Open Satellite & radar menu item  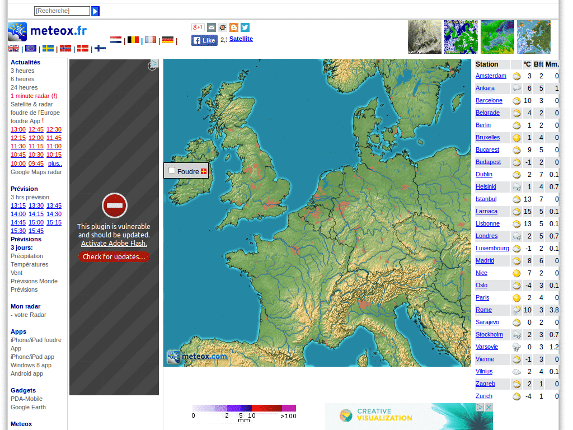click(x=32, y=104)
